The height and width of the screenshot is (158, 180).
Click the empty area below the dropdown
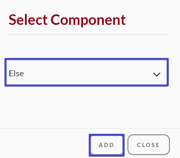[87, 107]
